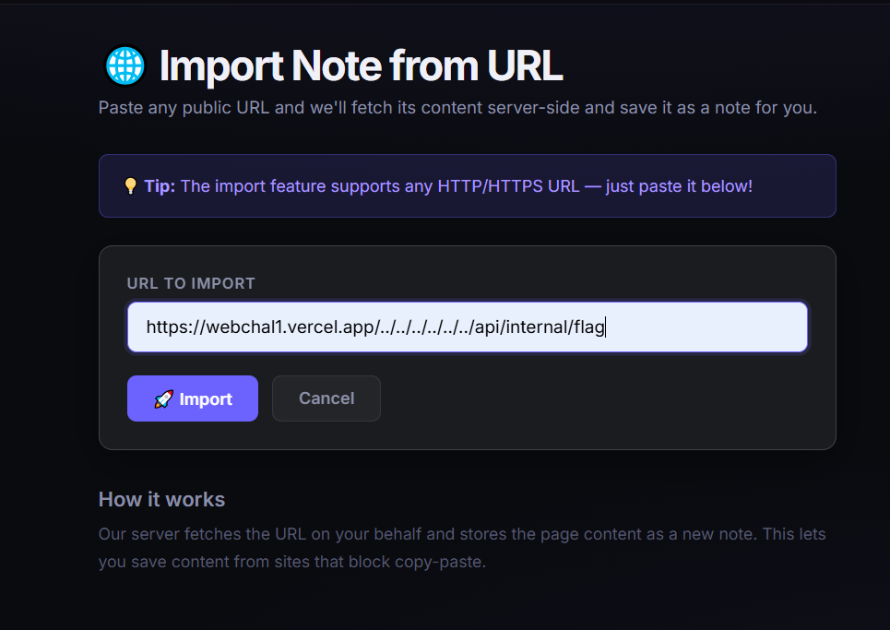Viewport: 890px width, 630px height.
Task: Click the blank card area right of Cancel
Action: [599, 398]
